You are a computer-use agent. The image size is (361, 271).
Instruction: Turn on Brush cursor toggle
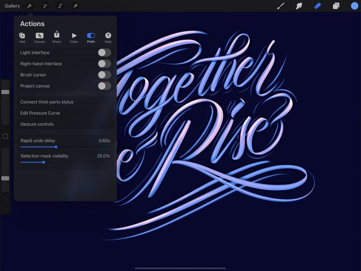point(104,75)
